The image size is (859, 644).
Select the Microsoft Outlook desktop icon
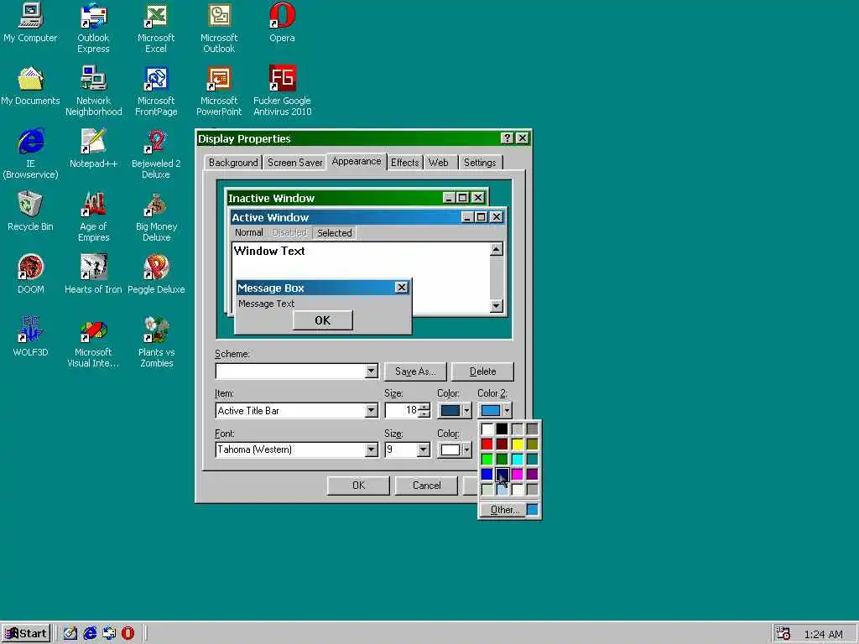[219, 28]
